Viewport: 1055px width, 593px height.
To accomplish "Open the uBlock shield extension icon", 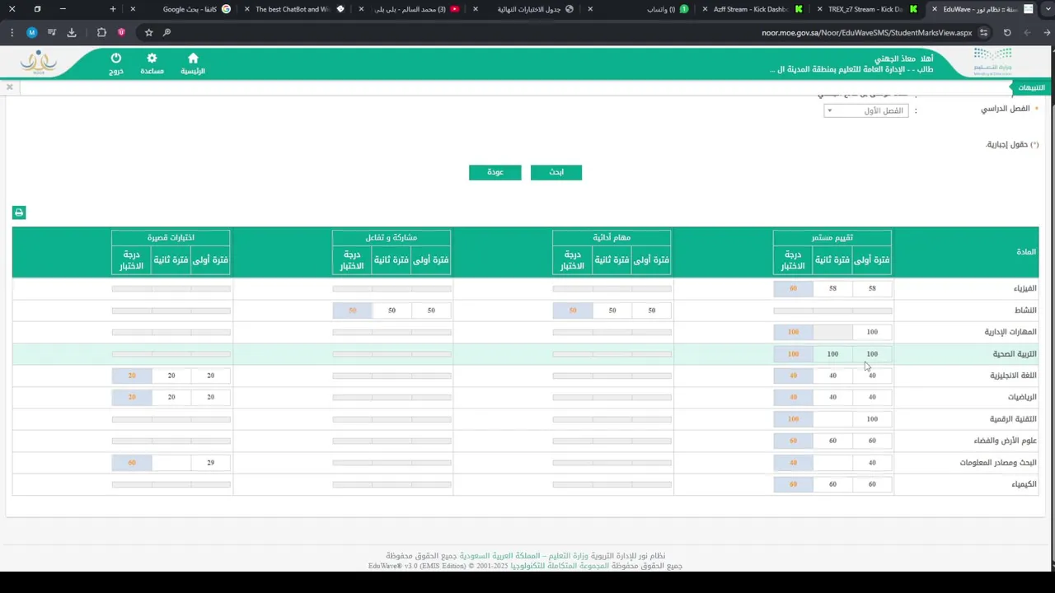I will click(121, 32).
